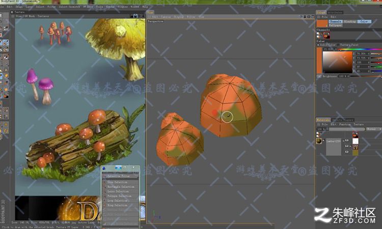Select the Texture Paint radio option

tap(338, 45)
